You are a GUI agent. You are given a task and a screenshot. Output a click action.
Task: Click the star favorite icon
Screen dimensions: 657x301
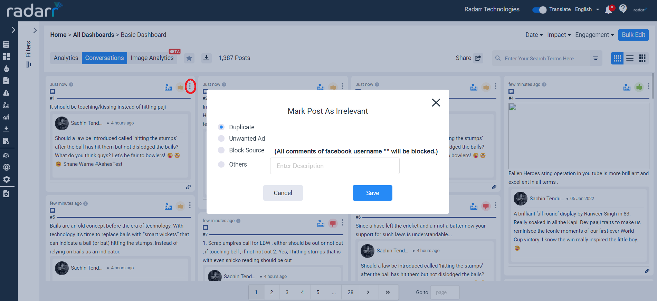click(x=189, y=58)
